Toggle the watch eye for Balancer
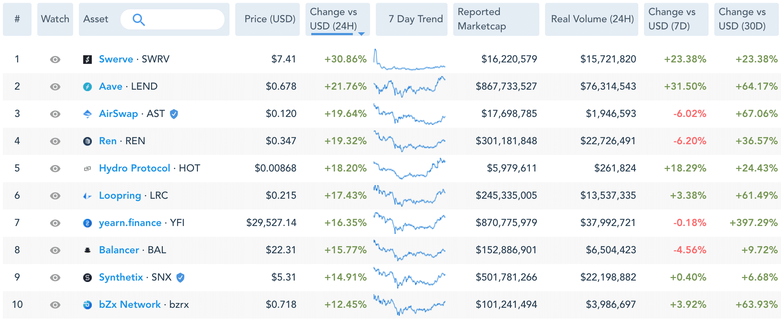This screenshot has width=781, height=320. (x=55, y=250)
